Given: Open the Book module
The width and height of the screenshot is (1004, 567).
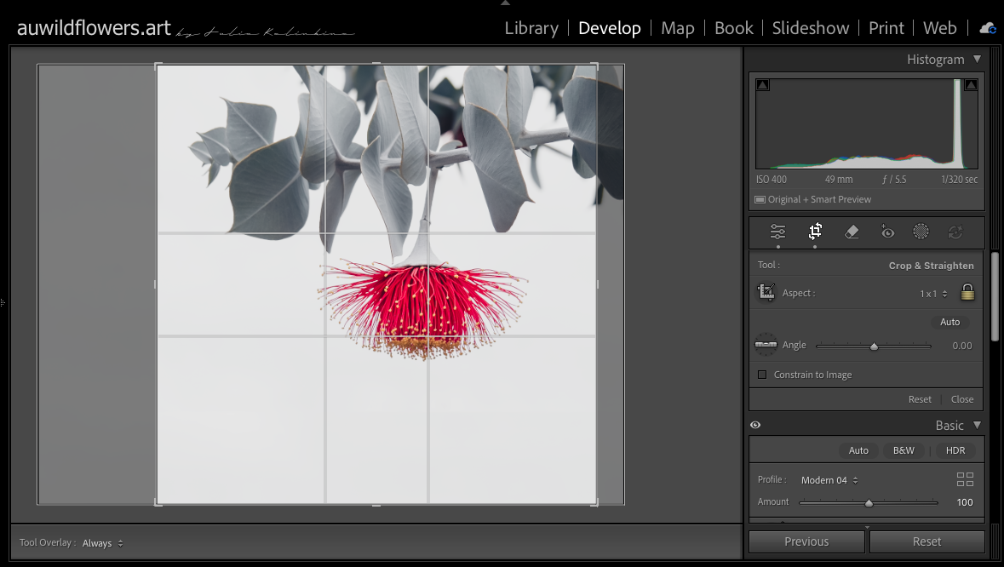Looking at the screenshot, I should (734, 28).
